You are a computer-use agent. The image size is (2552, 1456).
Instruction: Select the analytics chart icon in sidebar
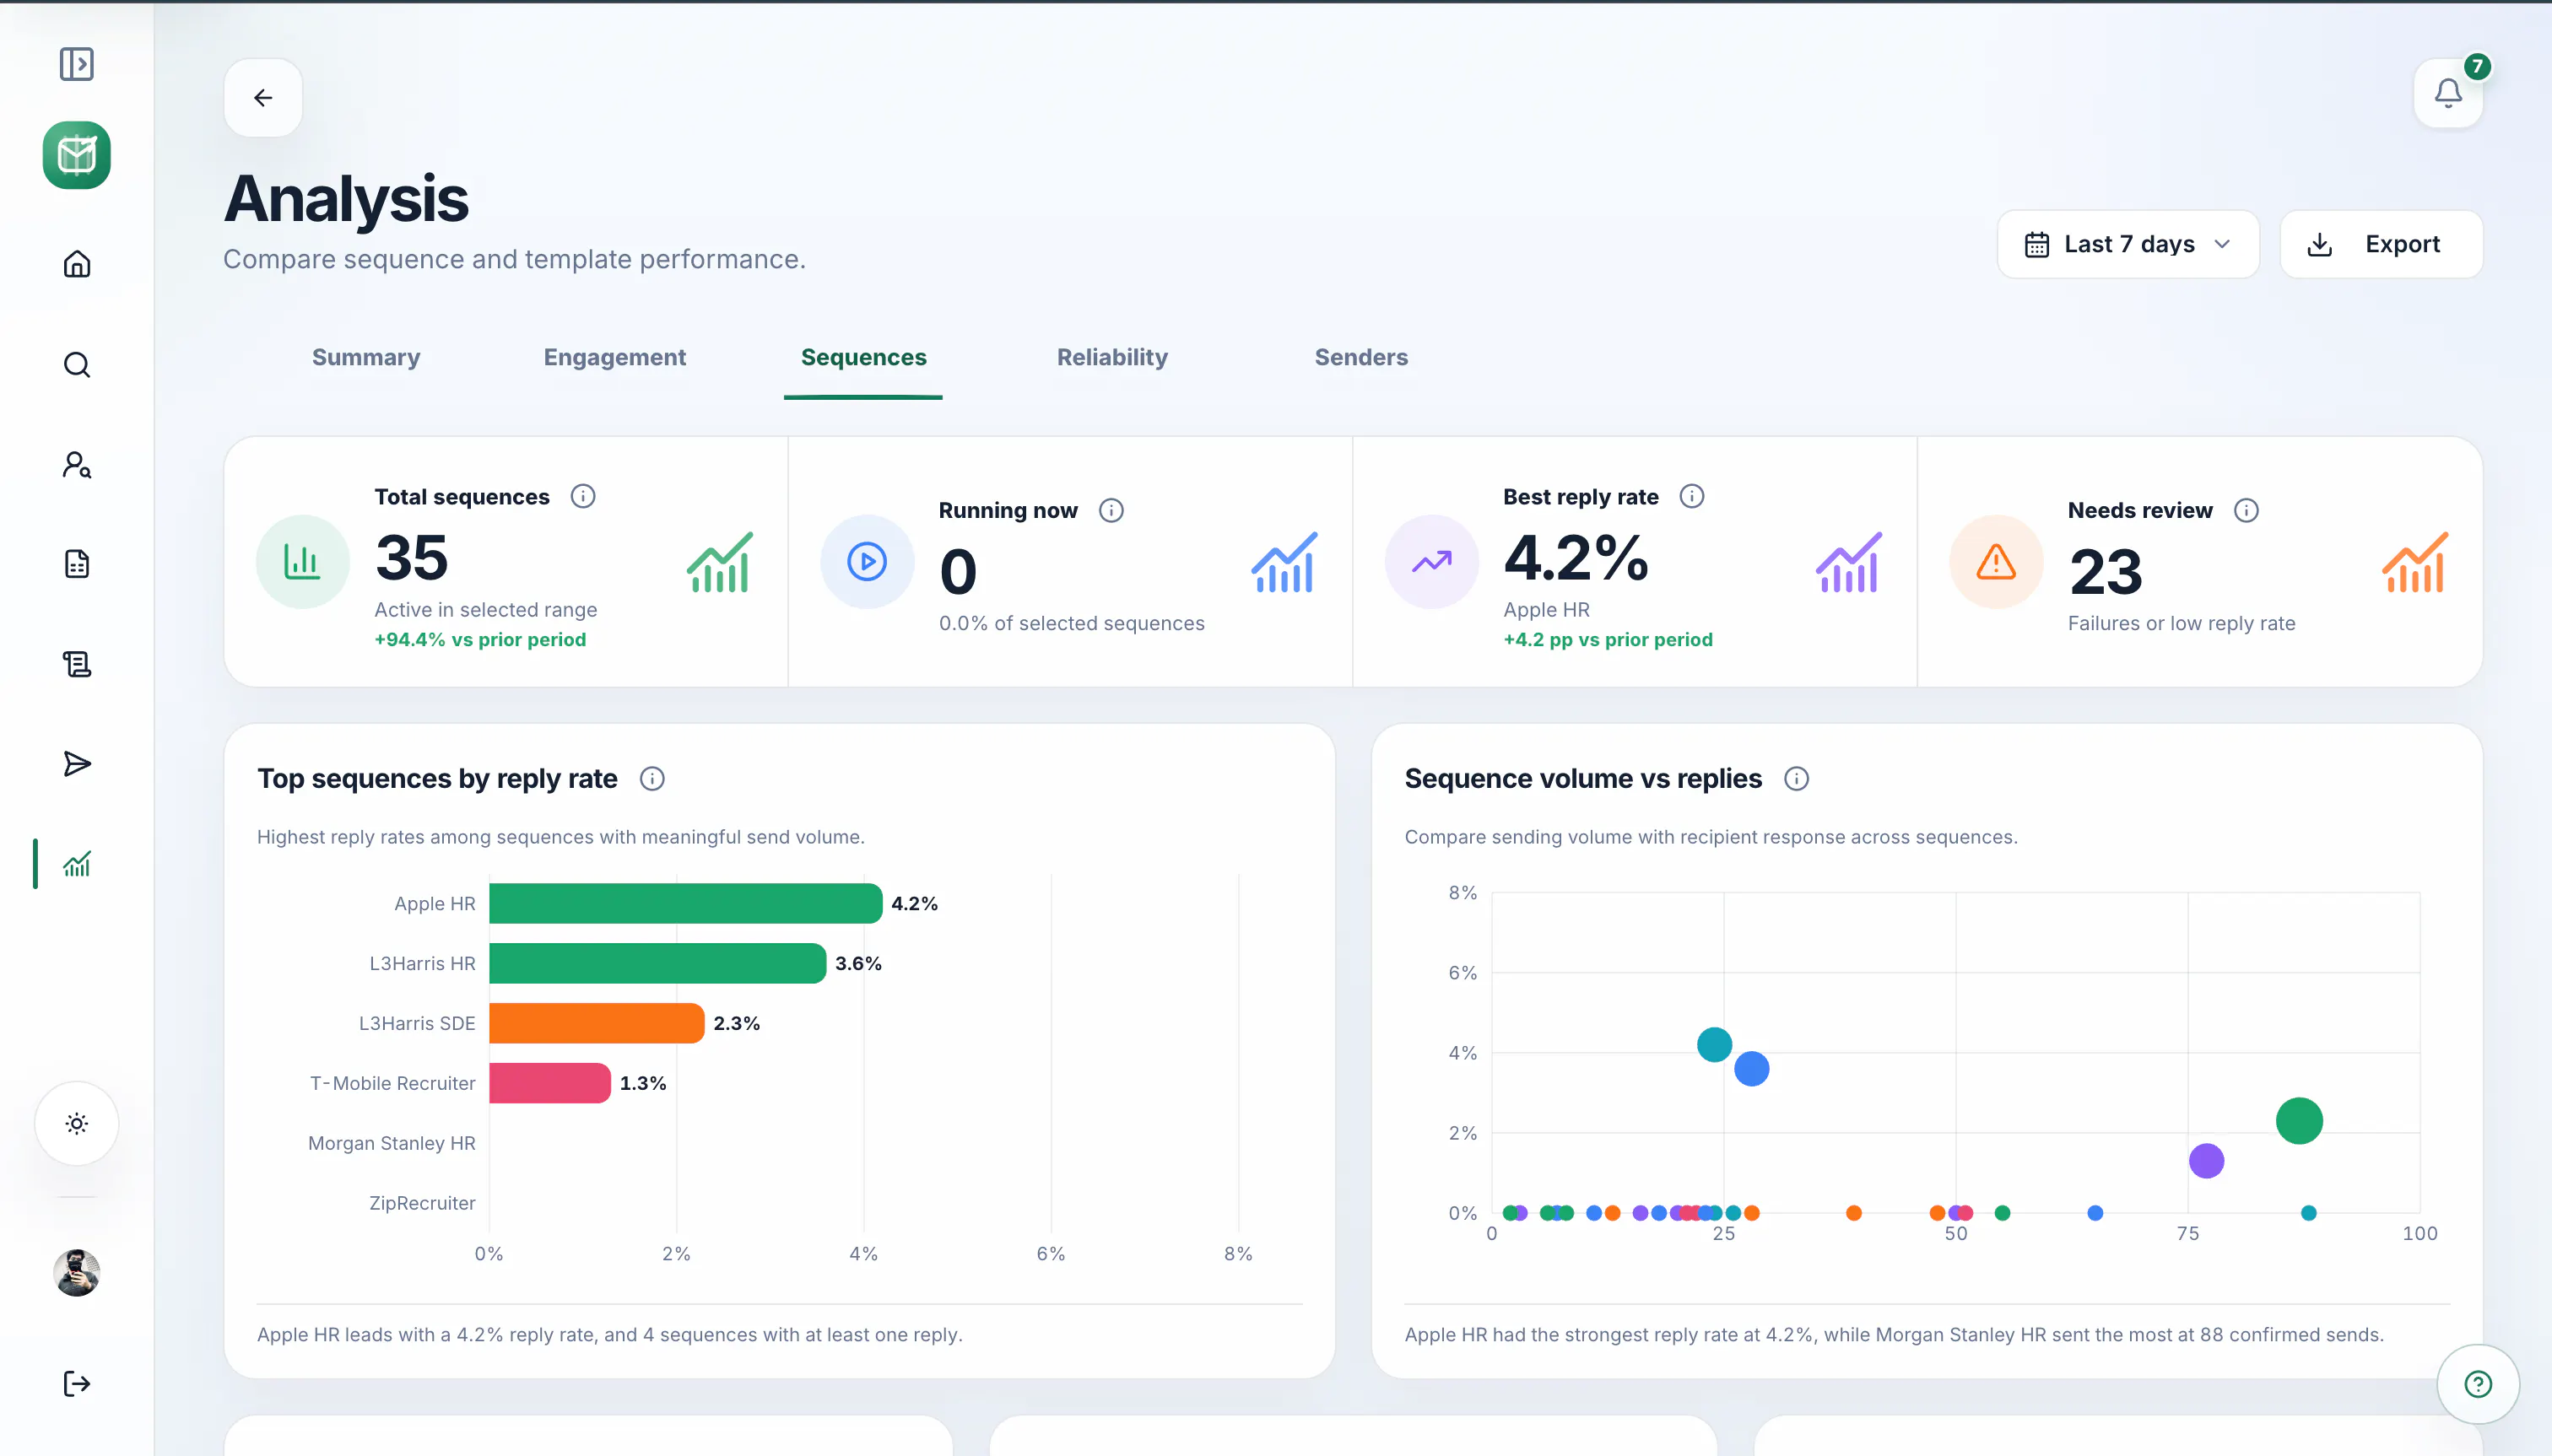76,864
